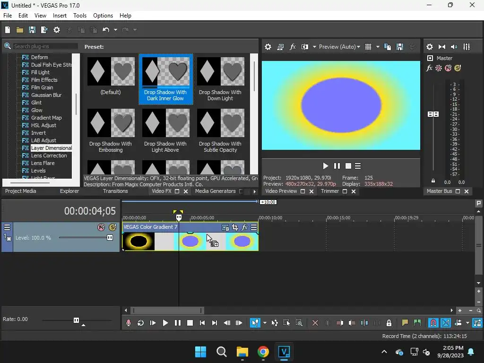Open Master Bus mixing console icon
Viewport: 484px width, 363px height.
467,47
